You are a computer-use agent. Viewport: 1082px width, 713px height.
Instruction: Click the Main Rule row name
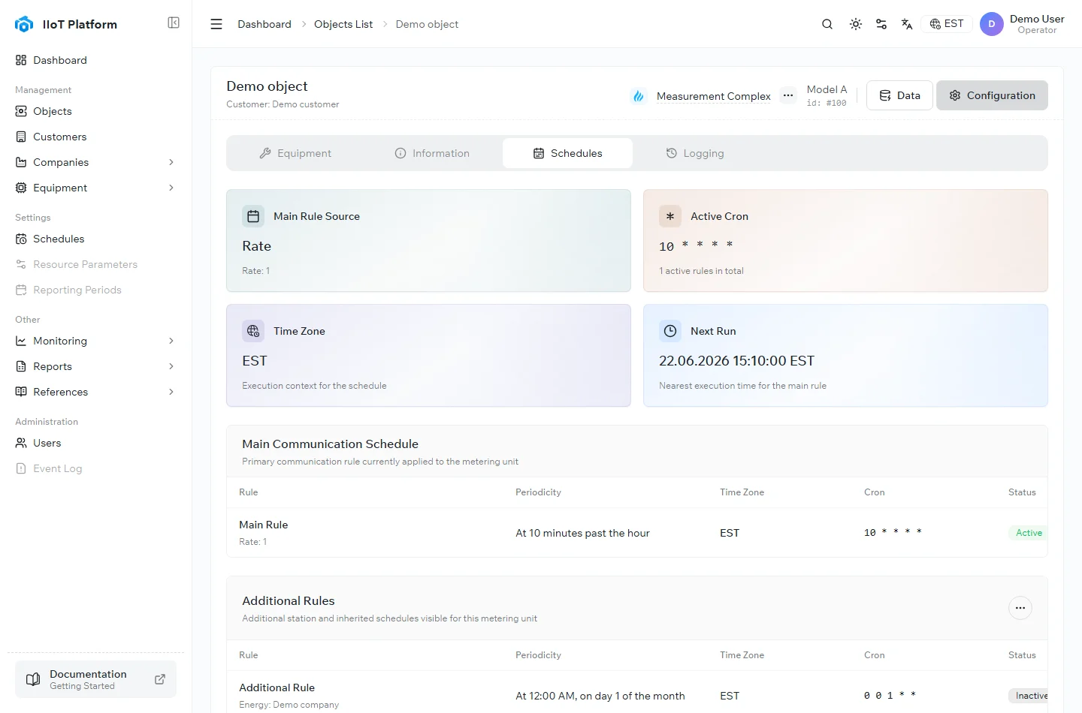tap(263, 525)
